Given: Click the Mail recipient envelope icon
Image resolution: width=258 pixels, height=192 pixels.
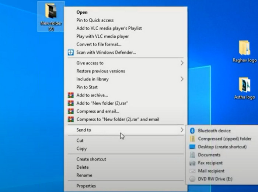Looking at the screenshot, I should 192,171.
